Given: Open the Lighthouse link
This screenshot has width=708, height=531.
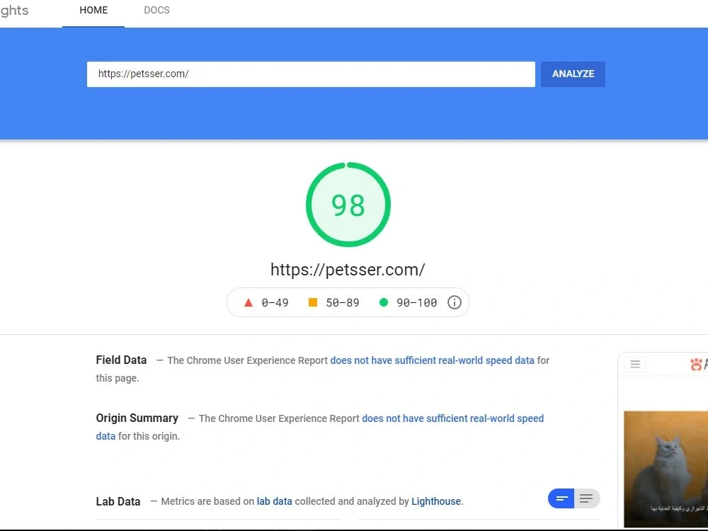Looking at the screenshot, I should coord(436,501).
